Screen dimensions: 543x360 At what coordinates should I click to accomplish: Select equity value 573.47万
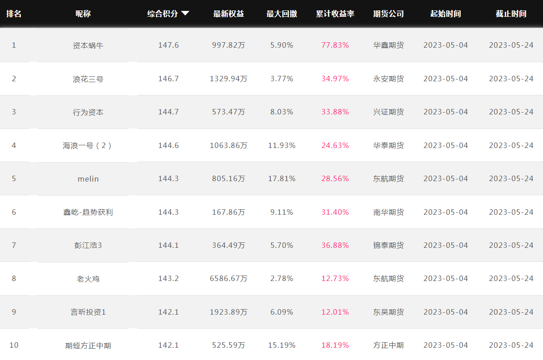(x=229, y=112)
